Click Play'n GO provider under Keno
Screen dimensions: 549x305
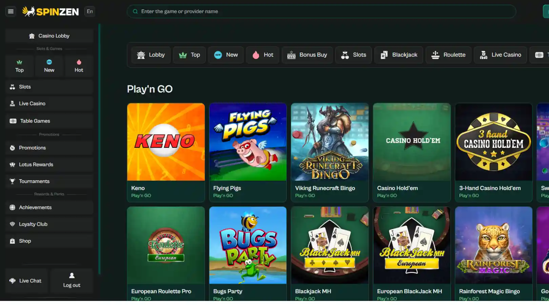click(141, 196)
